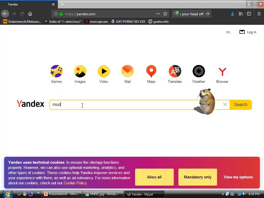Open Yandex Video play icon
Viewport: 264px width, 198px height.
click(x=104, y=71)
